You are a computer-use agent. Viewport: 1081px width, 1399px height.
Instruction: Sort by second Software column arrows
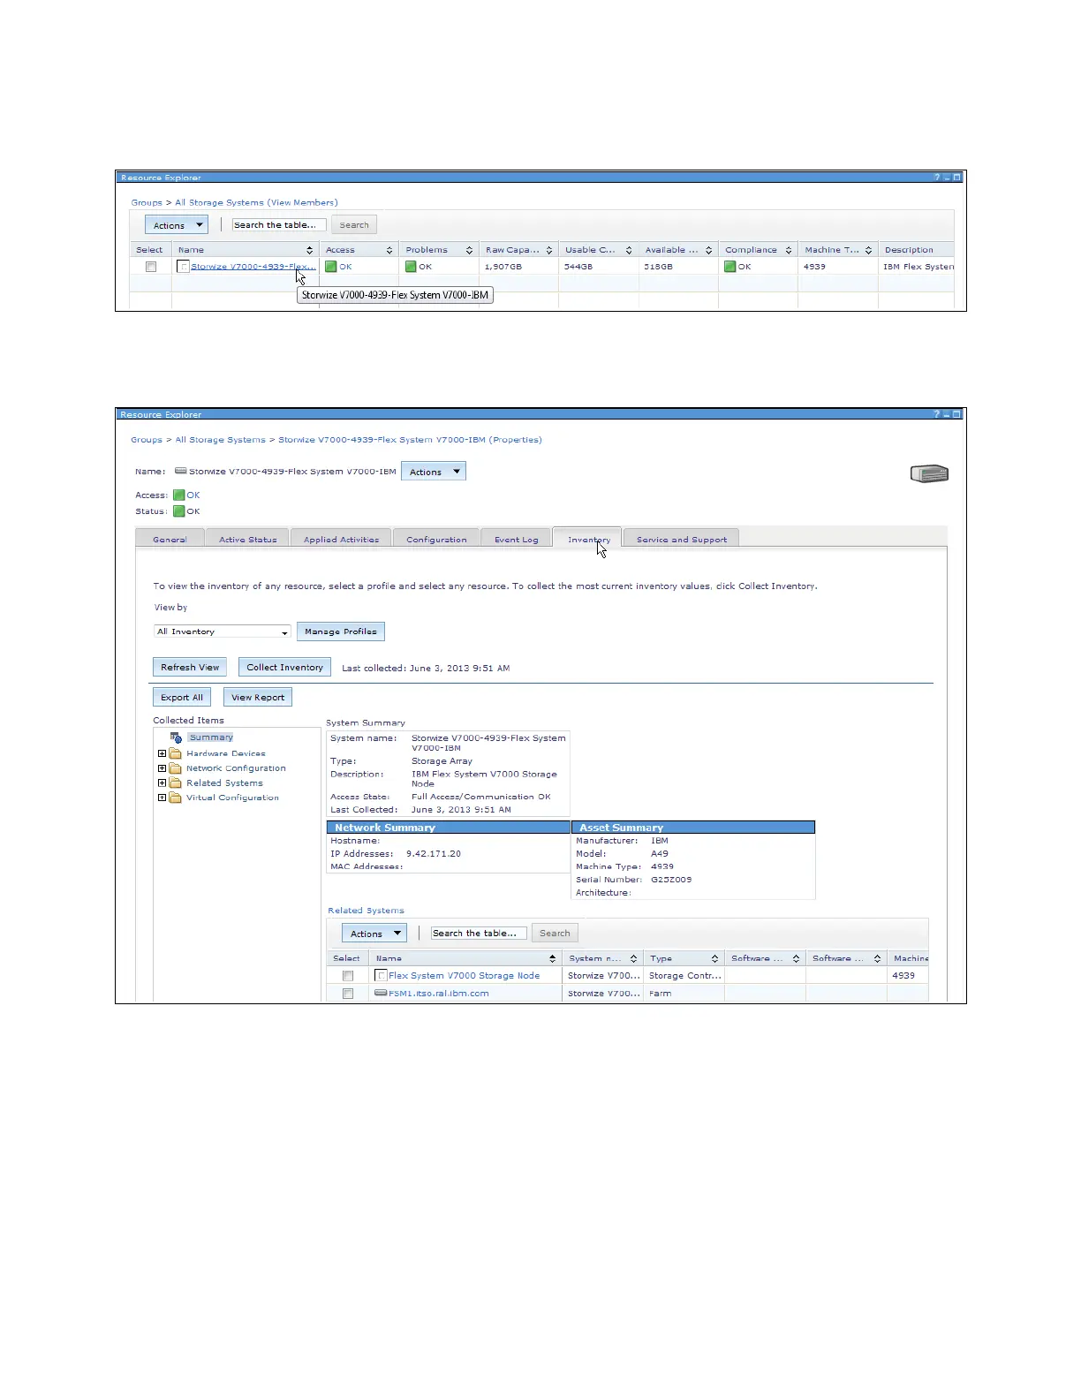[877, 959]
